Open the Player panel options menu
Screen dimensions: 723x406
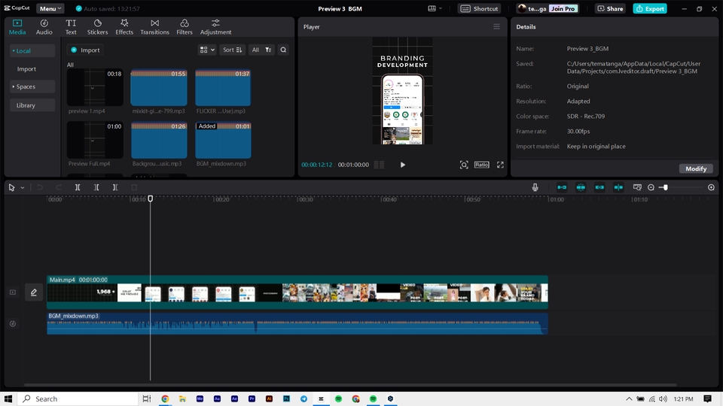pos(496,27)
